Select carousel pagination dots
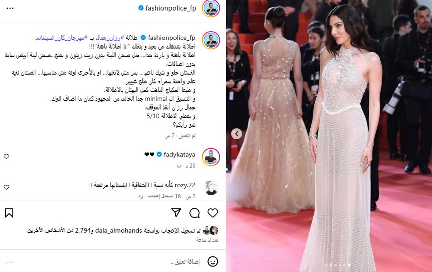432x272 pixels. pos(337,265)
